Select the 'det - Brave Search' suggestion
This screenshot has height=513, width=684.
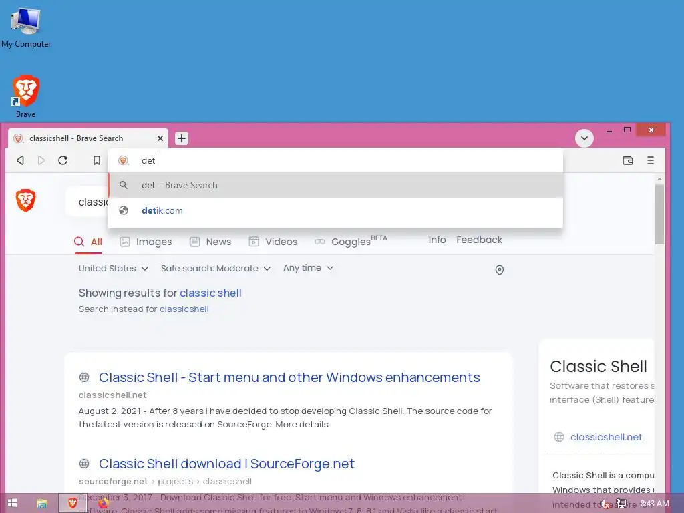pos(335,186)
